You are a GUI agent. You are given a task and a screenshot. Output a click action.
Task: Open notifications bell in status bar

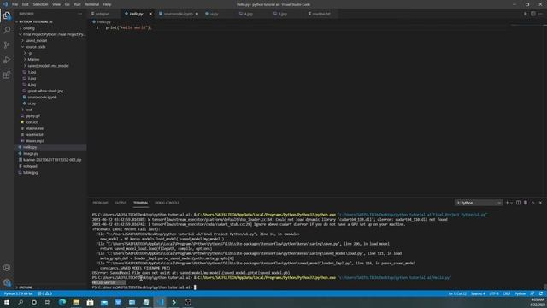(541, 293)
